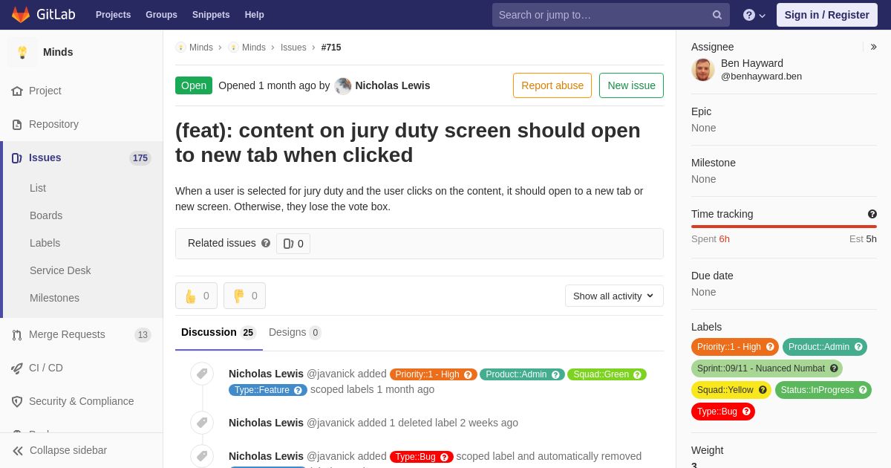Open the Milestones sidebar link
891x468 pixels.
54,298
